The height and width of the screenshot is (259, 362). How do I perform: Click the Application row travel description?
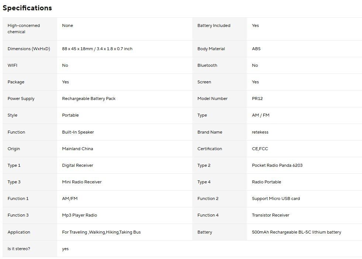[x=101, y=232]
